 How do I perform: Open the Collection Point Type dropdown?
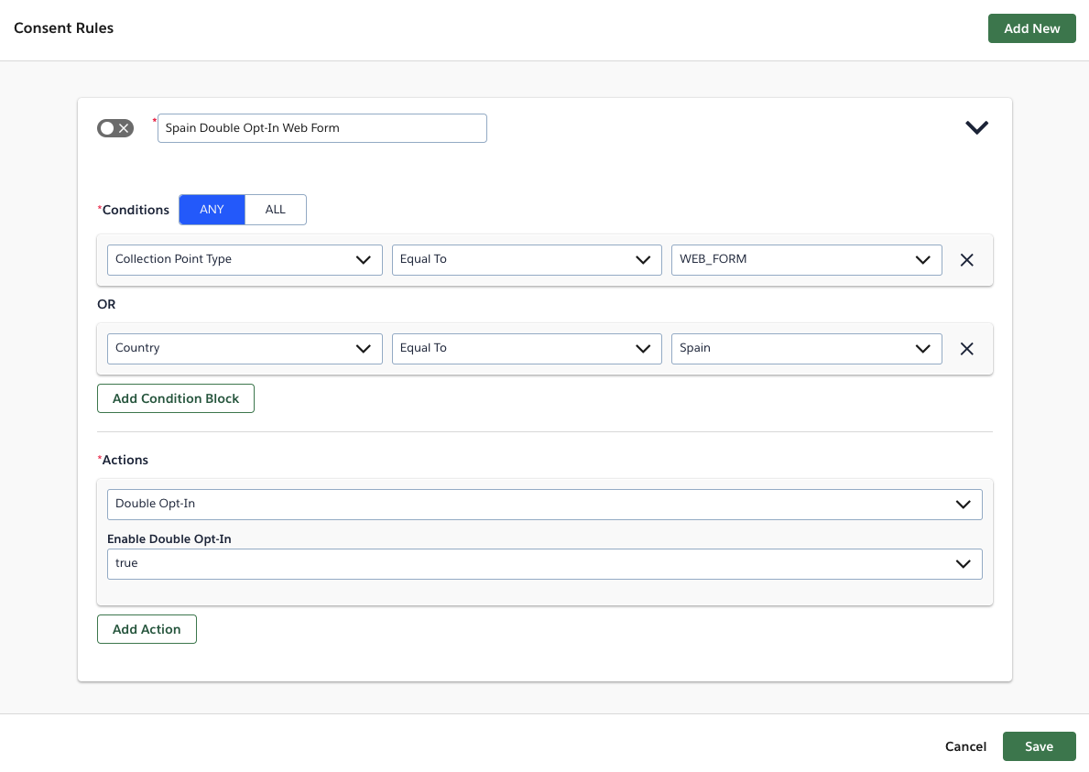pyautogui.click(x=362, y=260)
